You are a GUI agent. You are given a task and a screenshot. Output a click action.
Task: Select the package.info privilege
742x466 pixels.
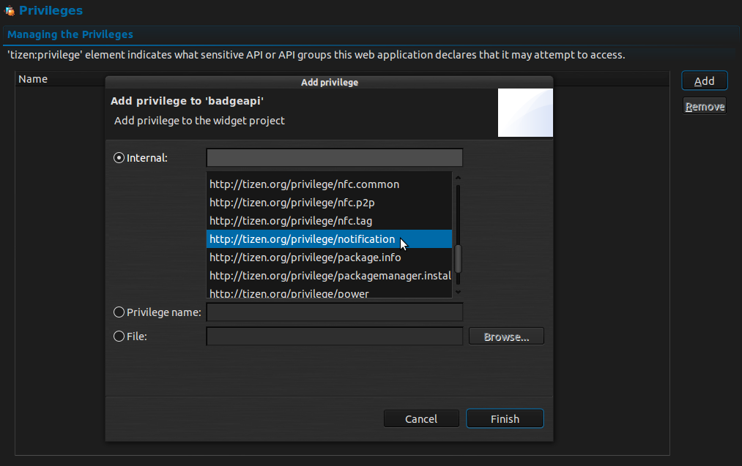click(x=305, y=258)
